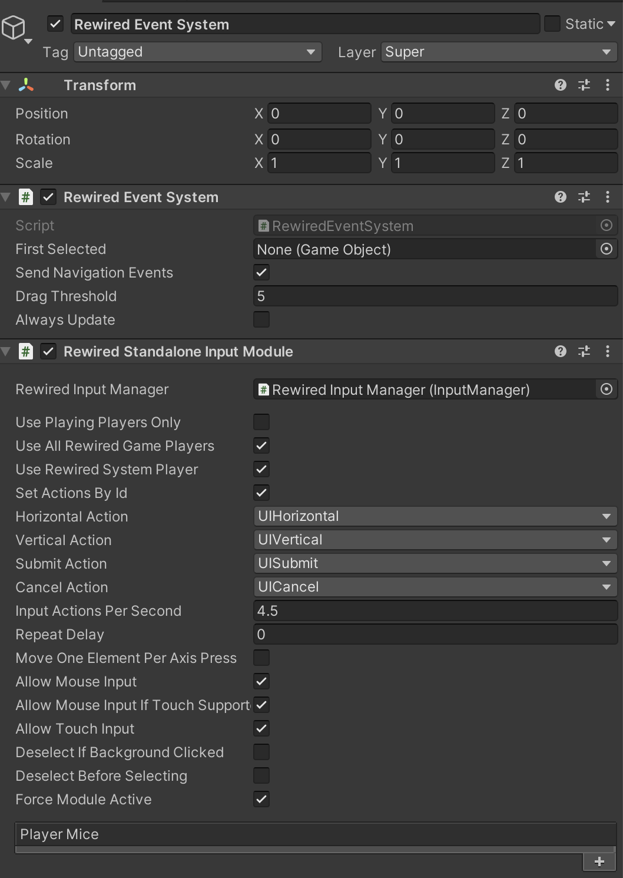The height and width of the screenshot is (878, 623).
Task: Click the Transform component axes icon
Action: coord(26,85)
